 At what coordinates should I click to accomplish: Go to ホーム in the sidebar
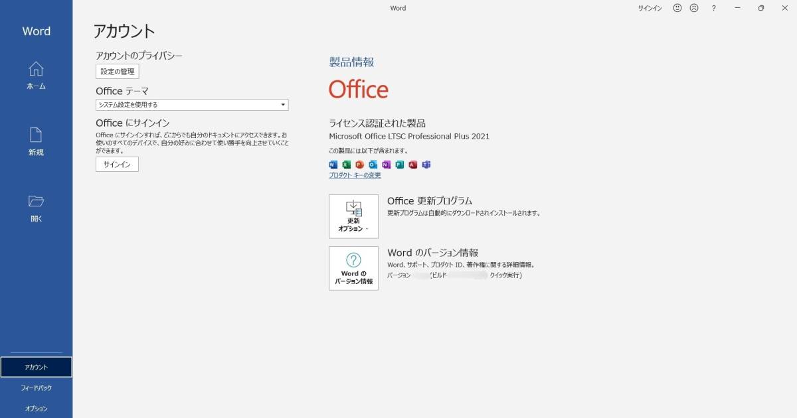pos(36,75)
